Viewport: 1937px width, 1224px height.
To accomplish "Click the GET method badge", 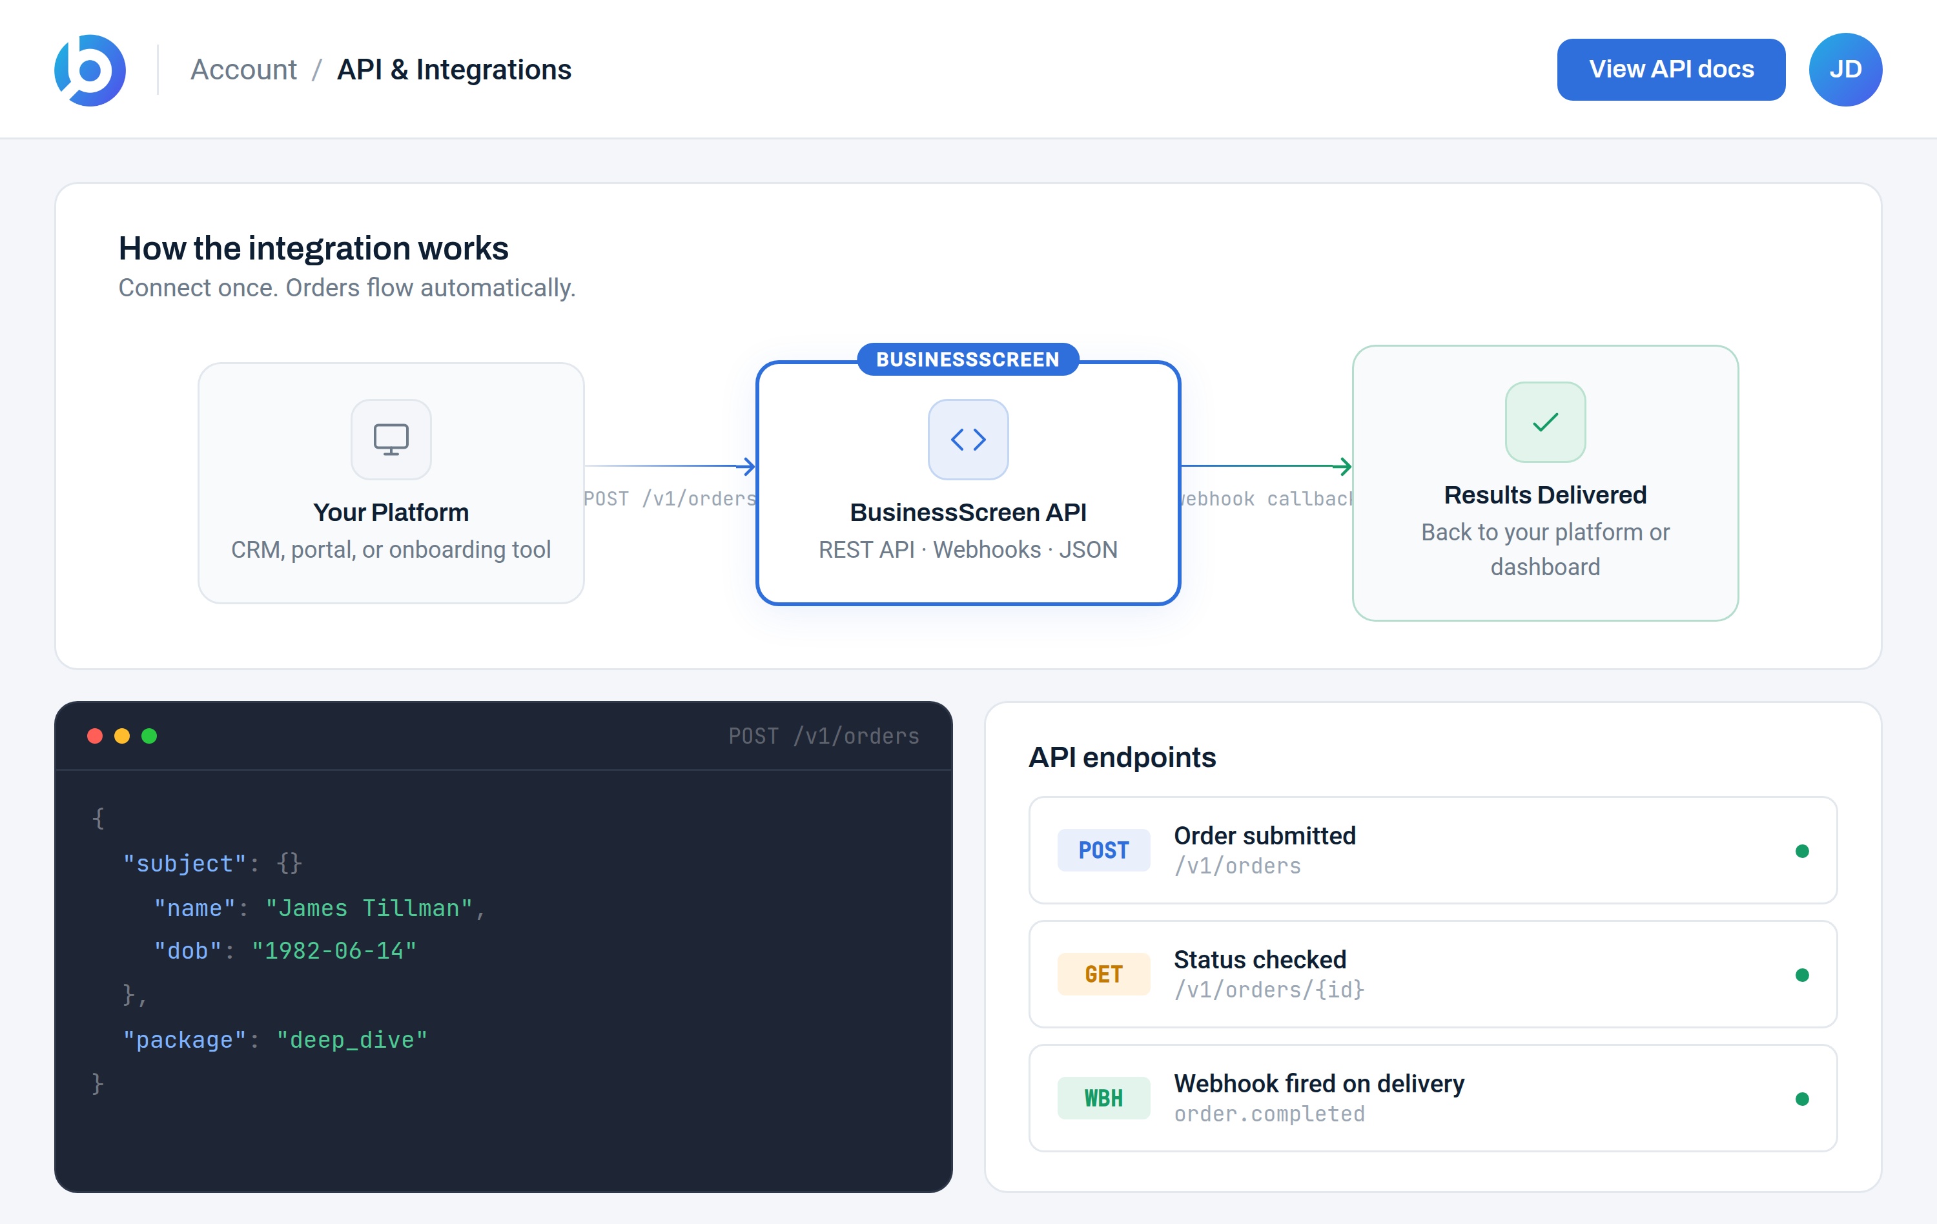I will click(x=1103, y=974).
